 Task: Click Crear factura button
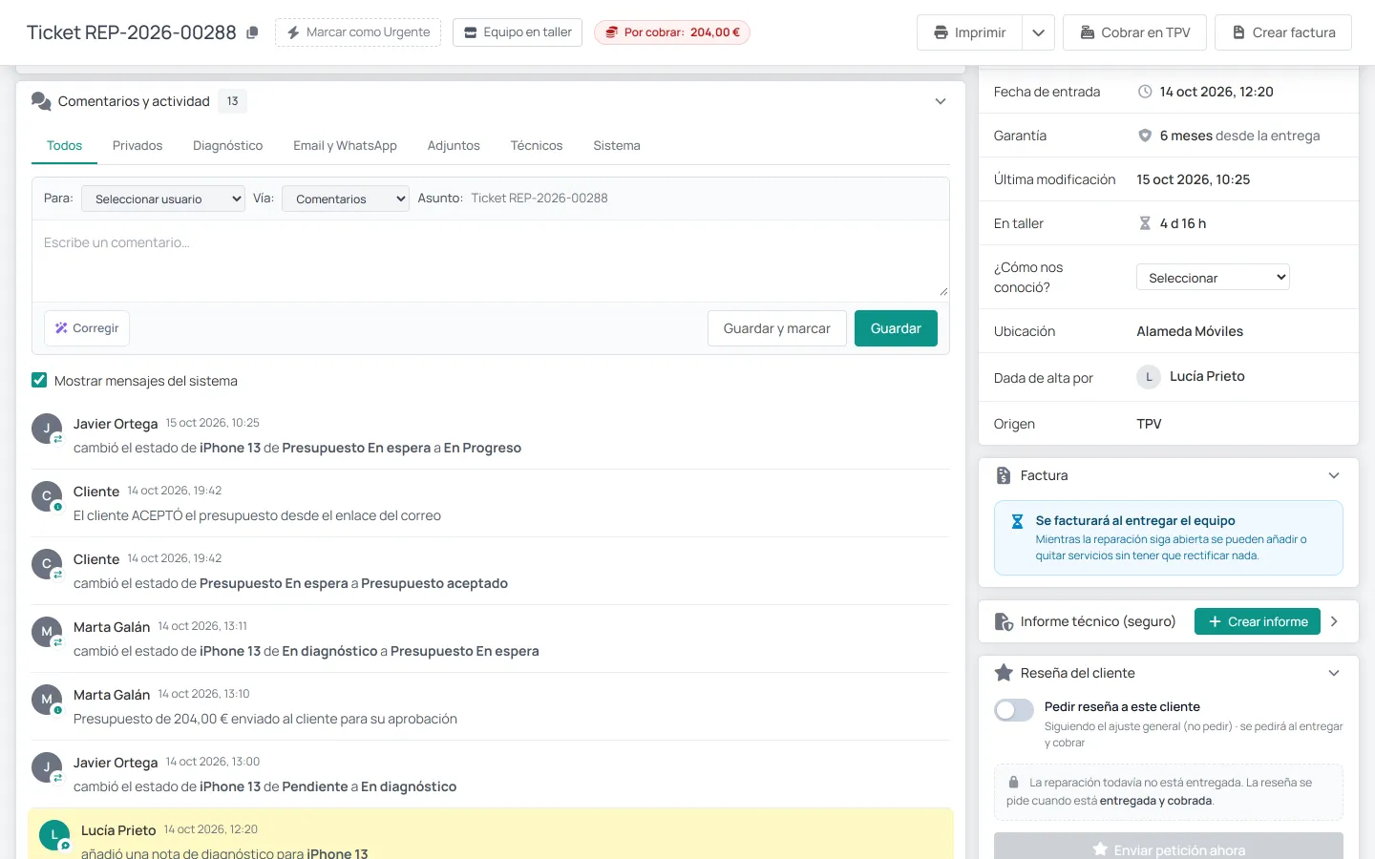1283,32
